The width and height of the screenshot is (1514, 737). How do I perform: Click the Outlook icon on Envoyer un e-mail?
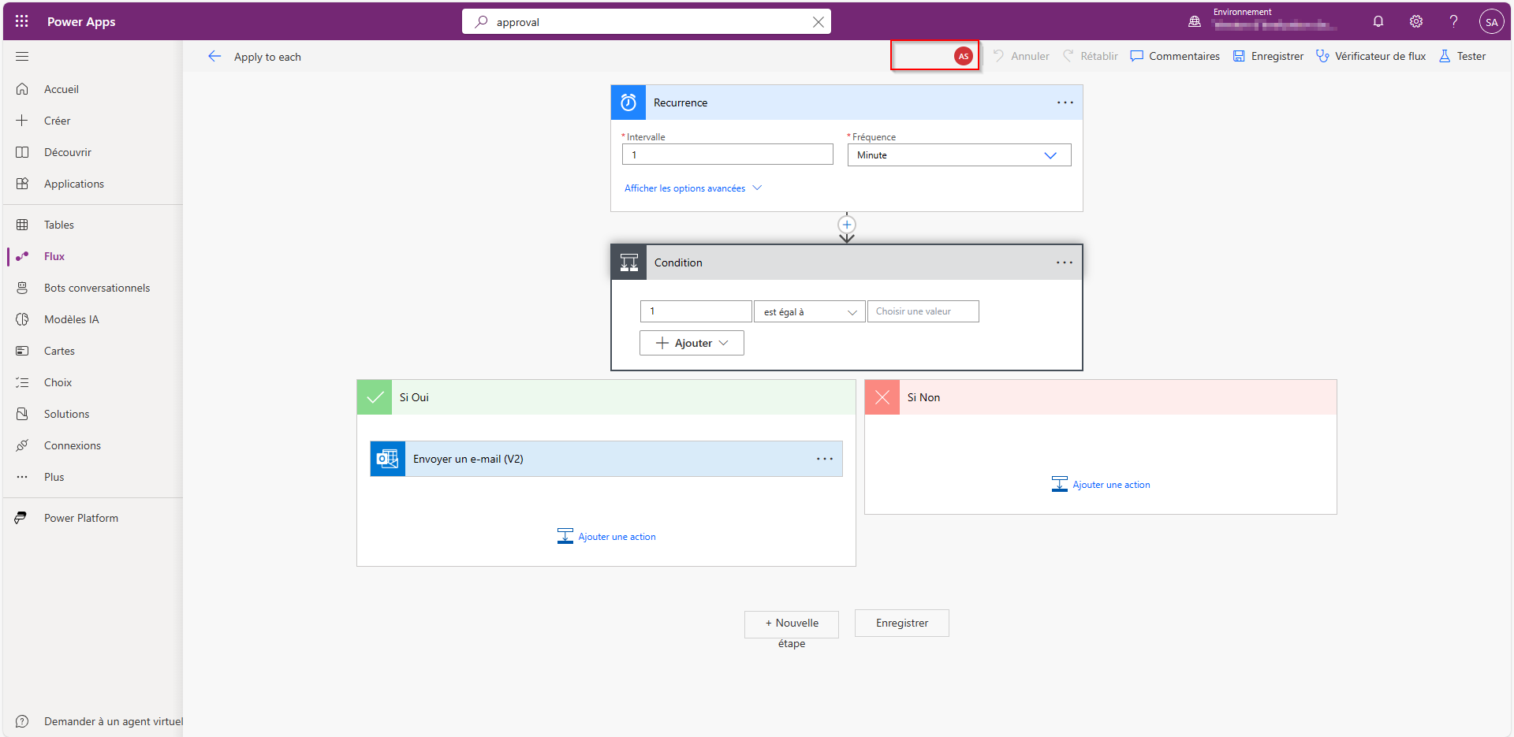[x=388, y=459]
